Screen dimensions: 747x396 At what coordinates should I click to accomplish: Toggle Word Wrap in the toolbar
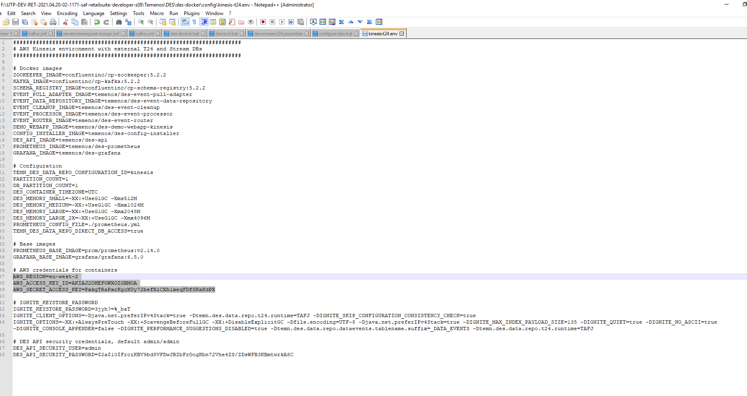point(185,22)
